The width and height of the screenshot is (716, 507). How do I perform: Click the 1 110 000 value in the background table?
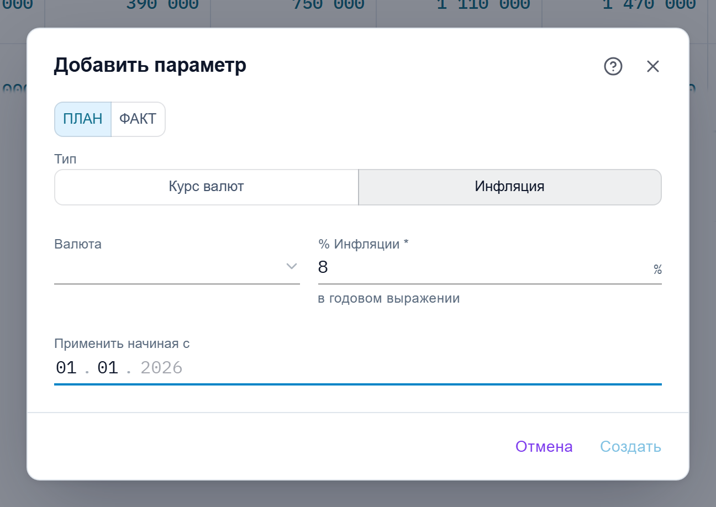[x=483, y=5]
